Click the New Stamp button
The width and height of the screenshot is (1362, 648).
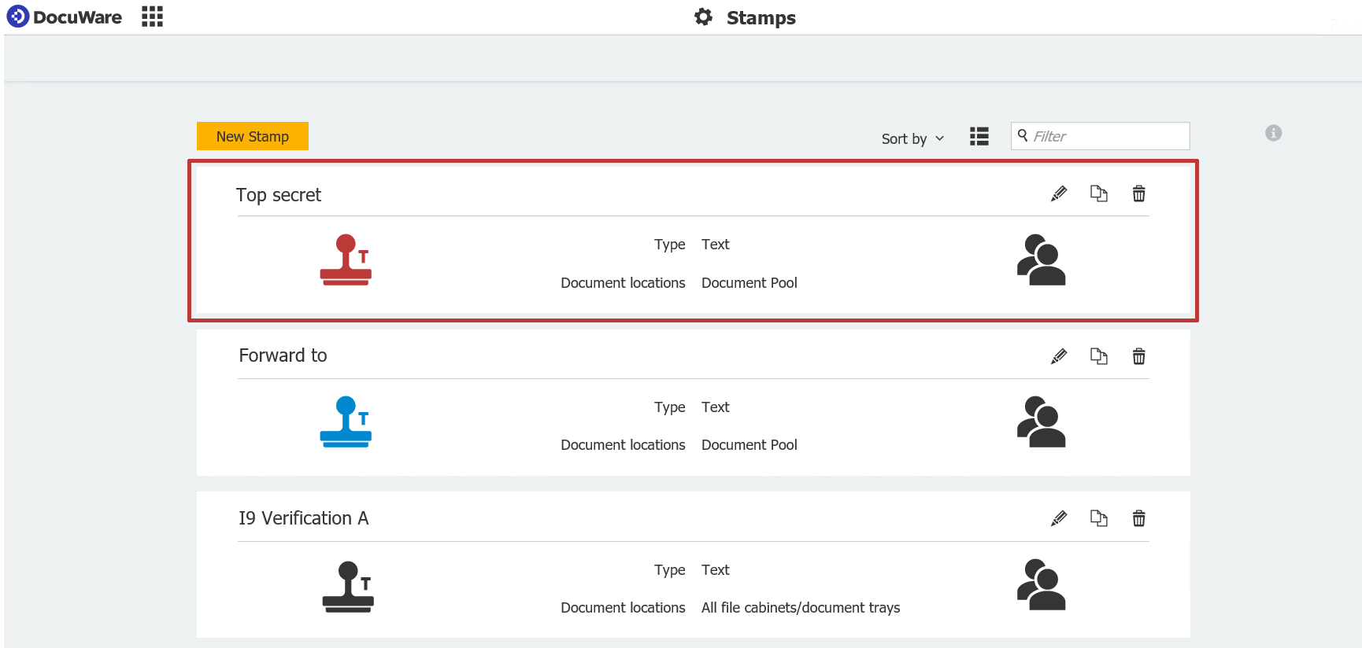(x=252, y=136)
